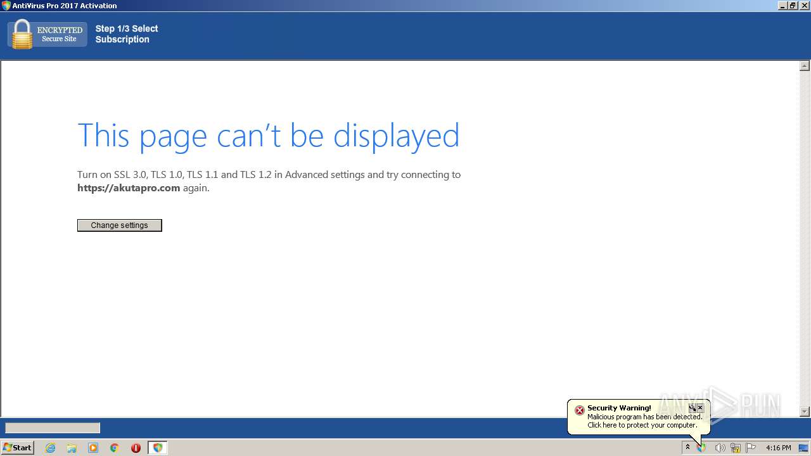This screenshot has height=456, width=811.
Task: Click the Security Warning balloon message text
Action: (x=644, y=421)
